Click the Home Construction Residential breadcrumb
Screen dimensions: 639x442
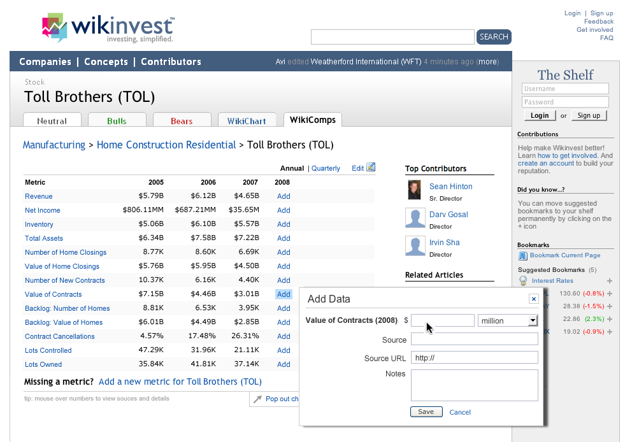click(x=166, y=145)
